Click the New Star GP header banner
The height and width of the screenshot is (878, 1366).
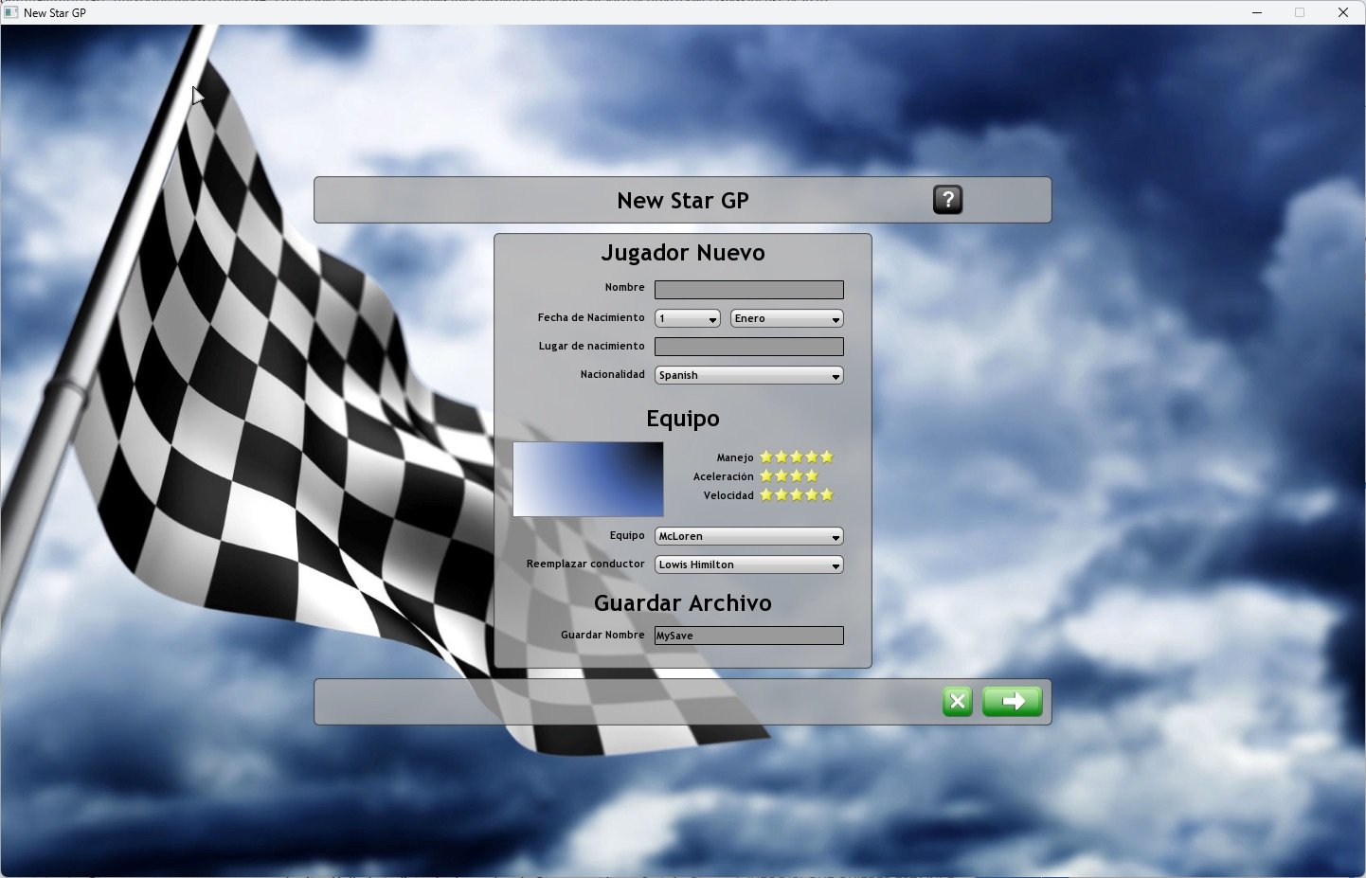[x=682, y=201]
